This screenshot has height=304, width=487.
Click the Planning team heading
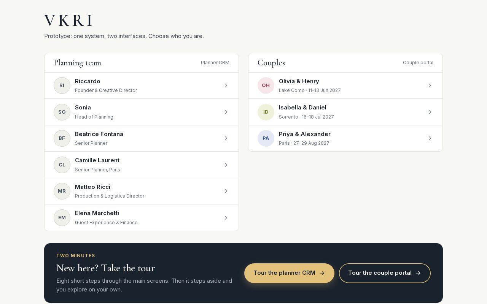click(78, 63)
